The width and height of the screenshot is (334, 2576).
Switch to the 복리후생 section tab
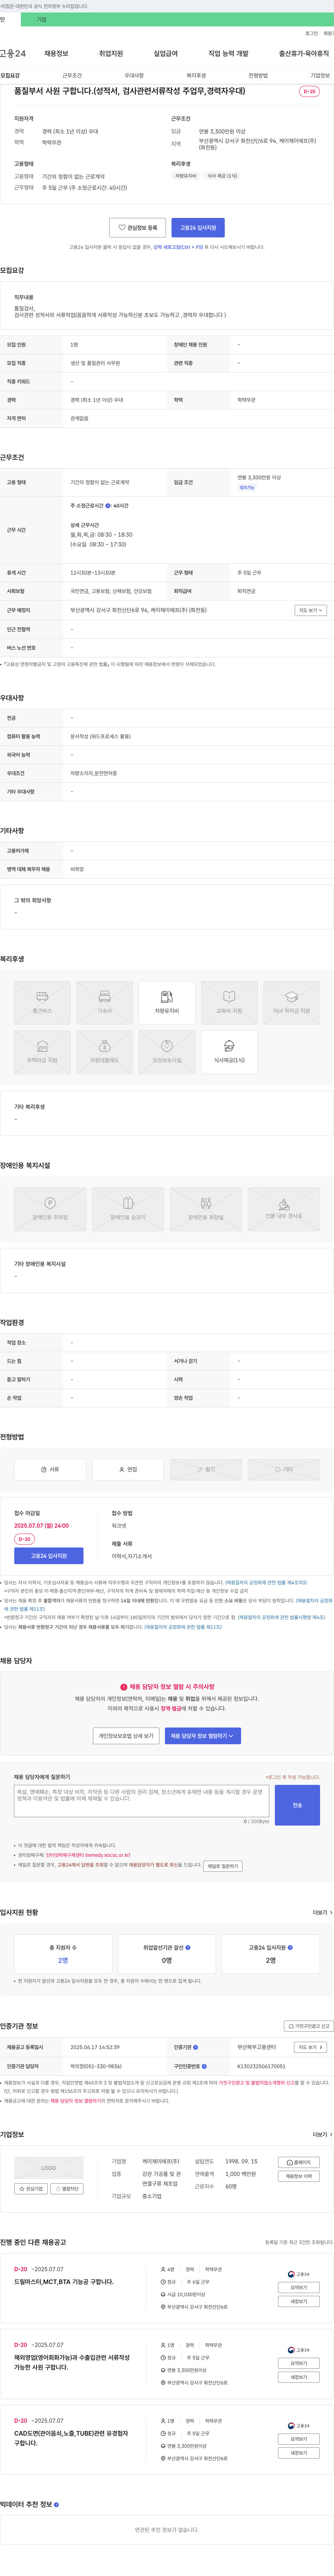pyautogui.click(x=196, y=75)
